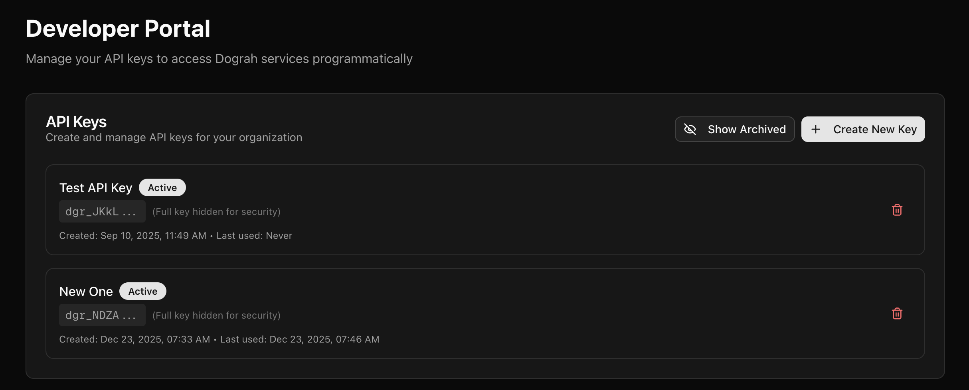
Task: Select the dgr_NDZA key snippet
Action: point(102,315)
